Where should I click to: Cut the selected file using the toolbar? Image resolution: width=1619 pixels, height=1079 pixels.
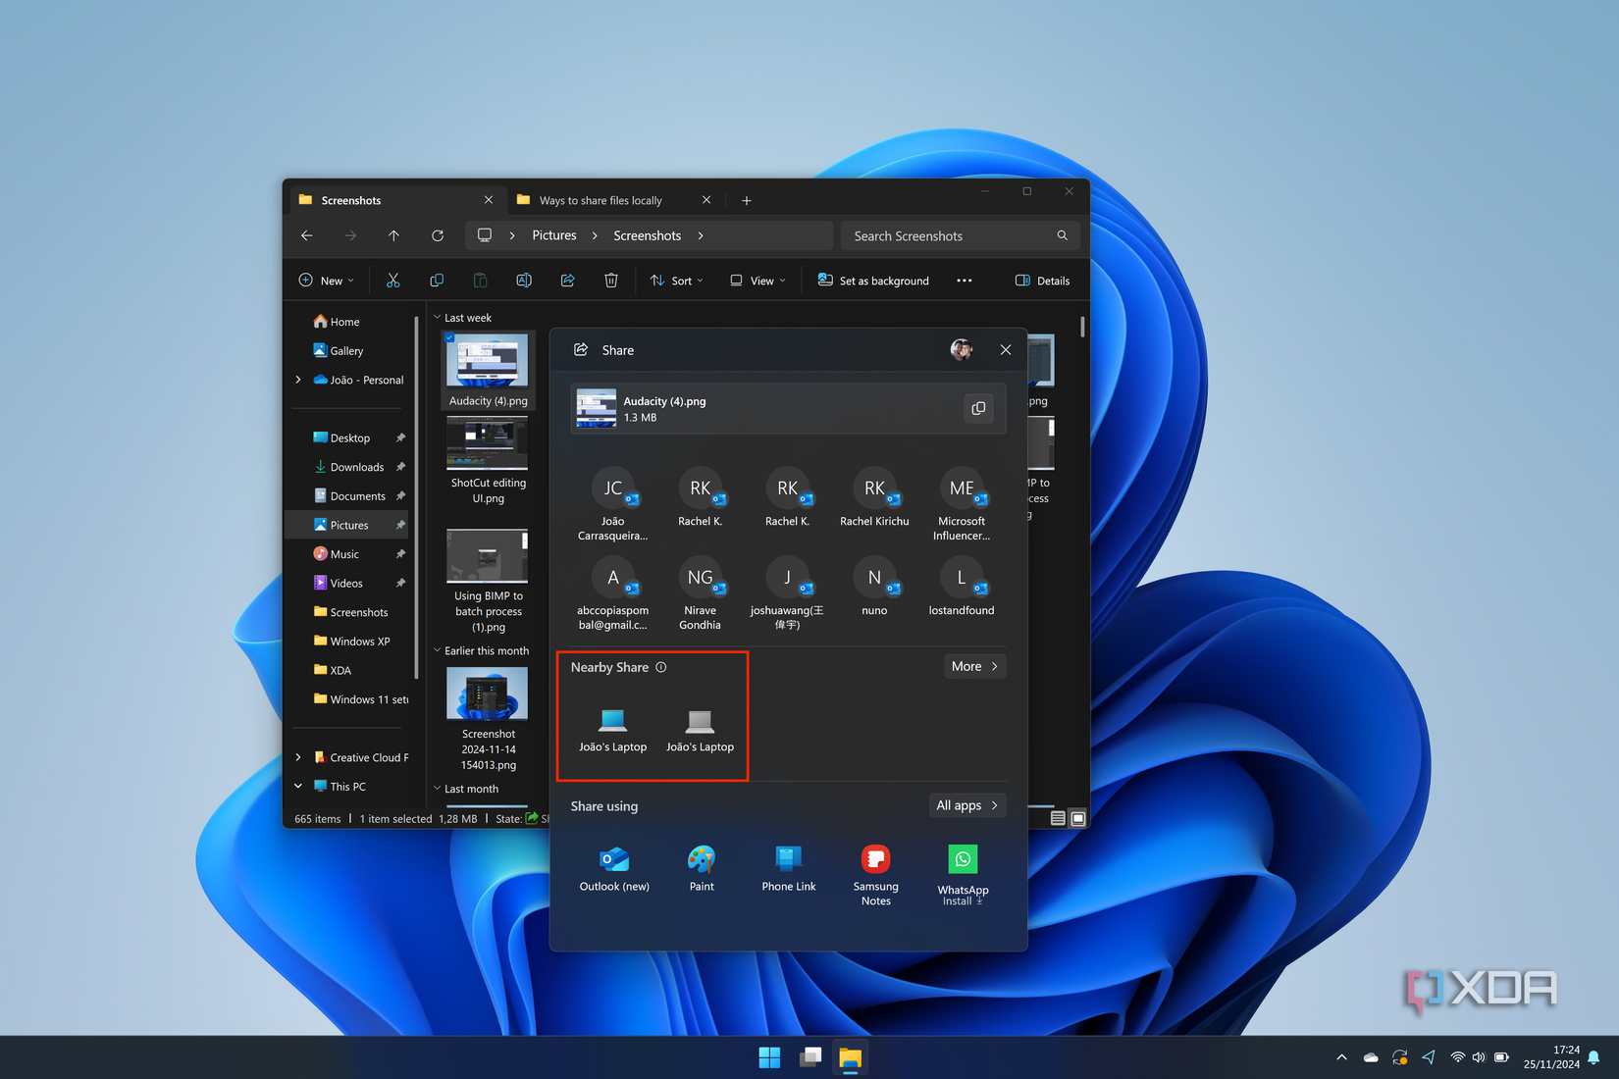pyautogui.click(x=392, y=280)
